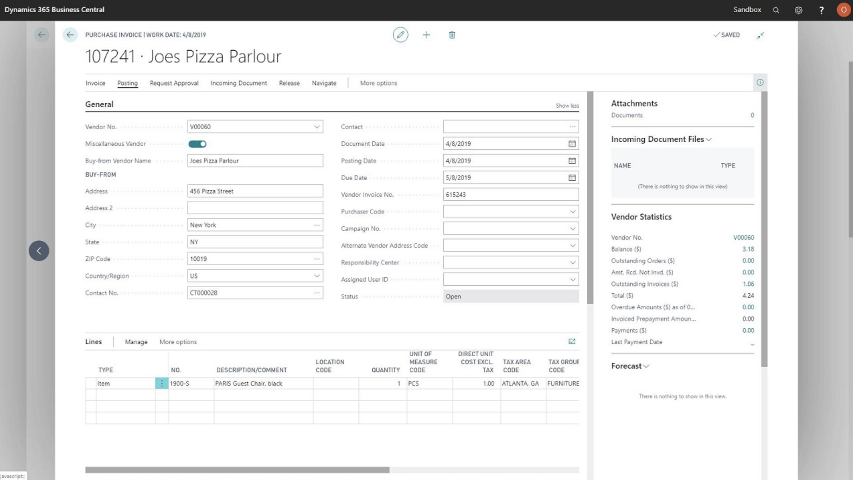Click the edit pencil icon

(x=400, y=35)
